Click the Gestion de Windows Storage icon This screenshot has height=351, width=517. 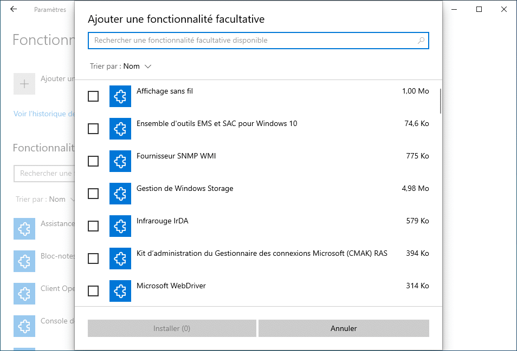120,194
